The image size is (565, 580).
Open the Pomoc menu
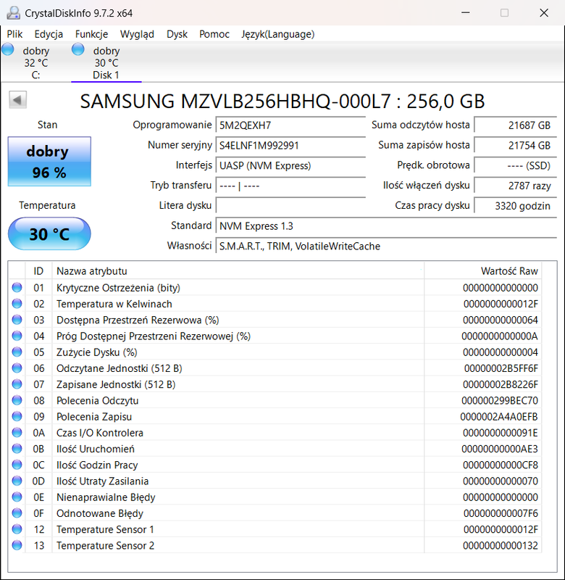(x=214, y=34)
